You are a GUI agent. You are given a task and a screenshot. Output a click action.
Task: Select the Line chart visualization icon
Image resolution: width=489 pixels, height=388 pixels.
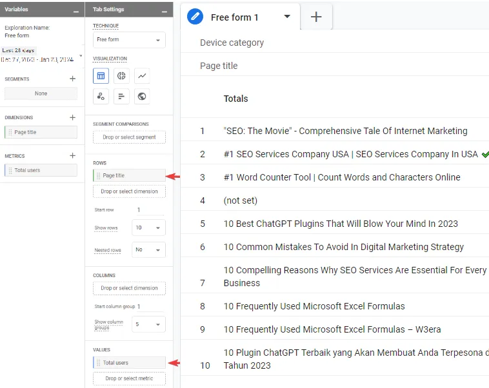tap(142, 76)
